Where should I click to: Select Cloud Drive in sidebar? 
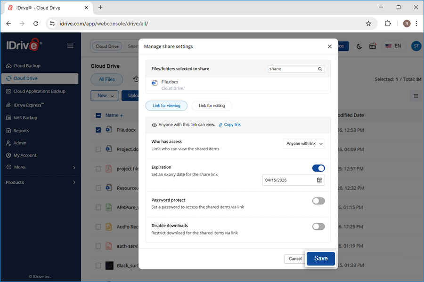point(40,78)
